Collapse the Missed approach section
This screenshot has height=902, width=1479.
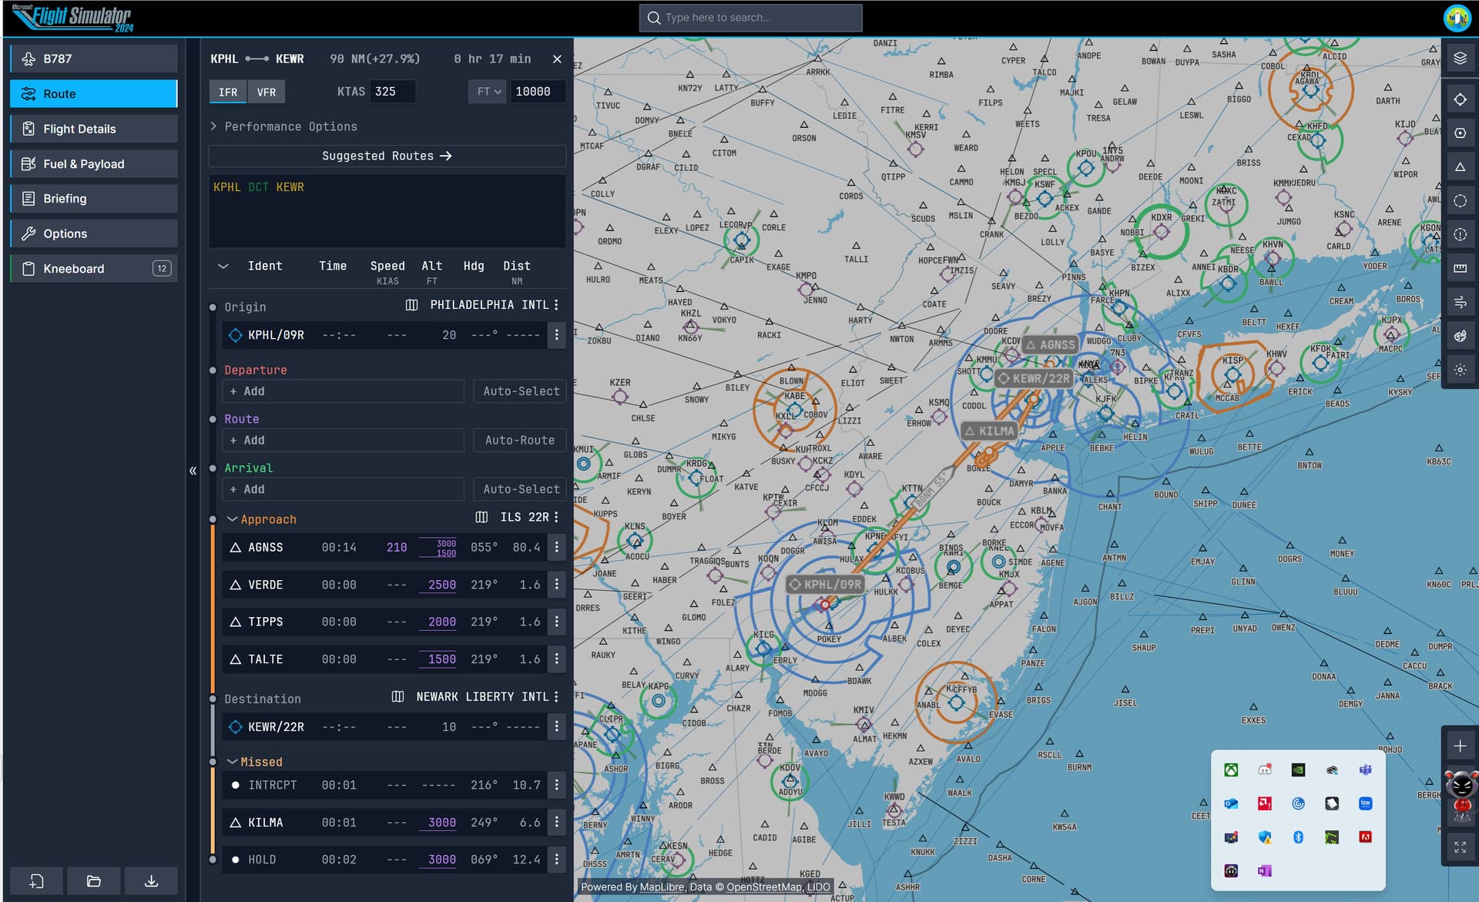[x=232, y=762]
